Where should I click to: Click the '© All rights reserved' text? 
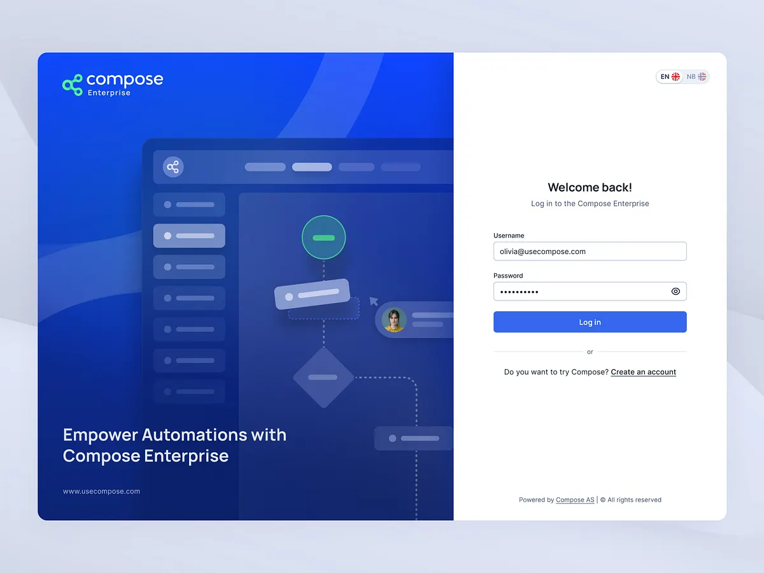[x=630, y=500]
